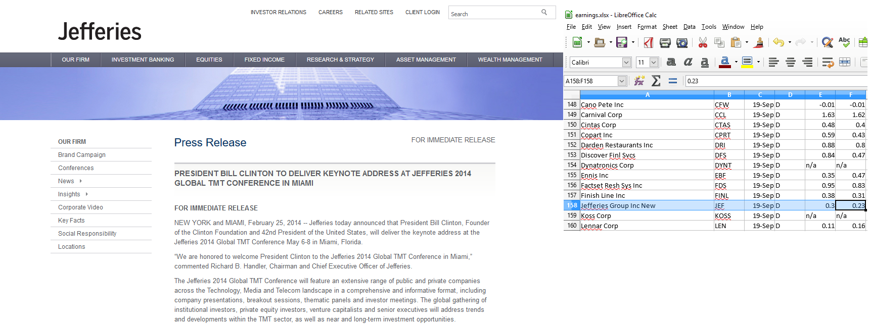
Task: Open the Insert menu in Calc
Action: tap(624, 27)
